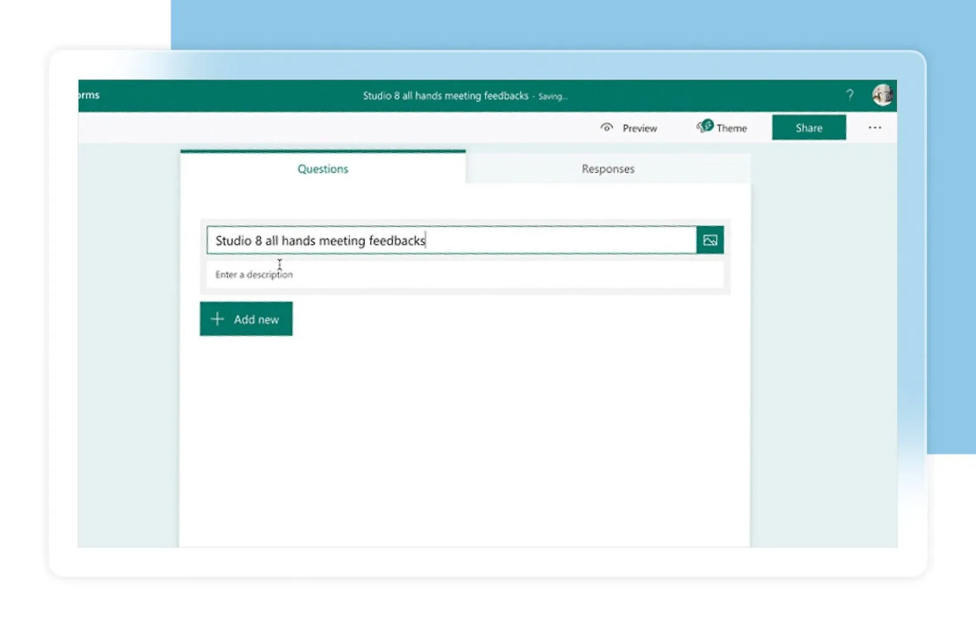
Task: Click the form title input field
Action: [x=451, y=241]
